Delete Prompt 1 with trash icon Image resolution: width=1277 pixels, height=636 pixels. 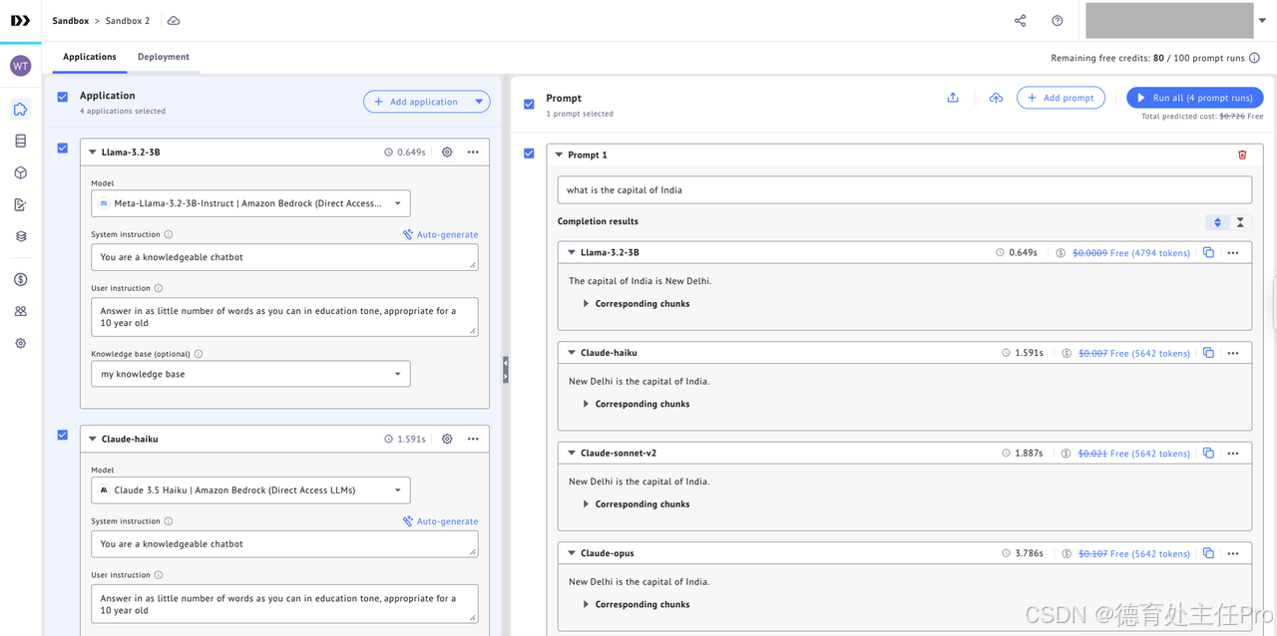(1242, 155)
